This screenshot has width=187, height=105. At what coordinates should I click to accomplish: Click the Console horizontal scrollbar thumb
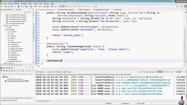coord(44,101)
